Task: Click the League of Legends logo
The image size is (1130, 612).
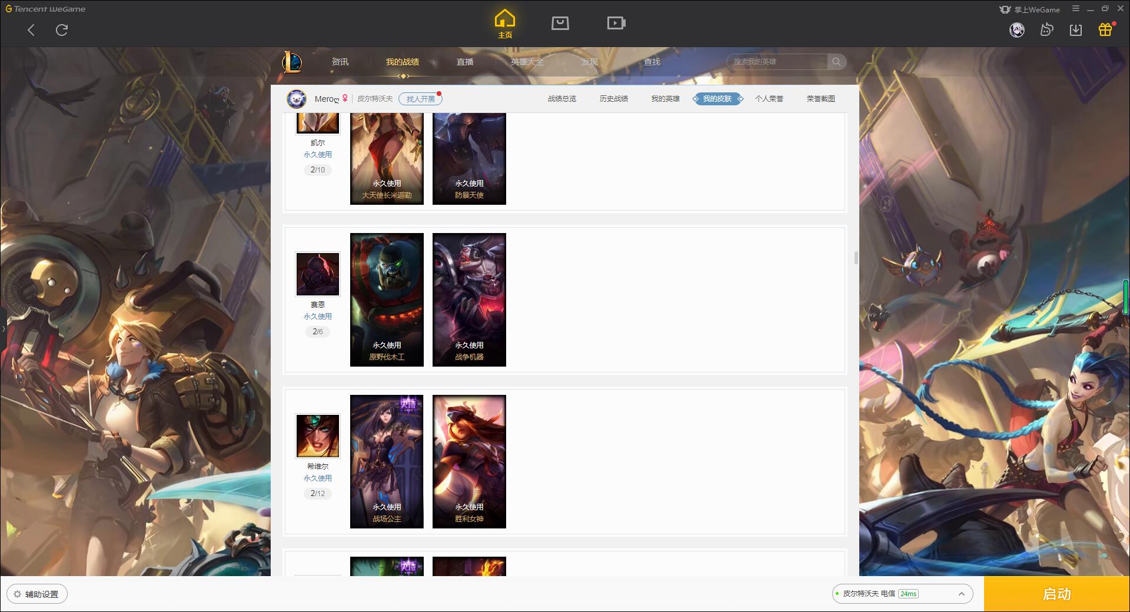Action: [293, 62]
